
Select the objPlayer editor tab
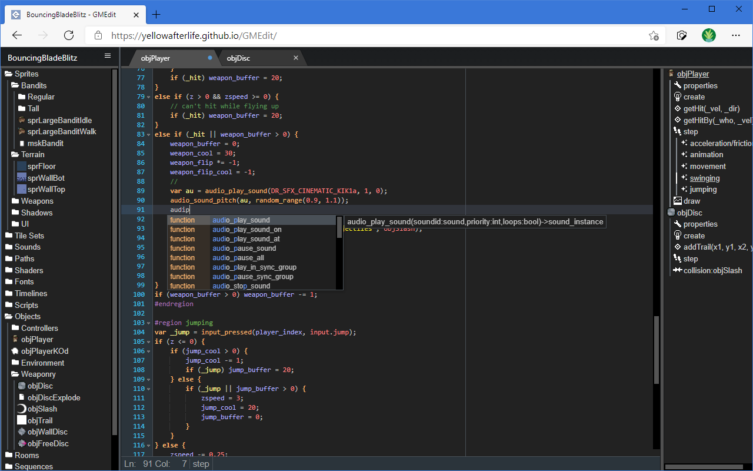pyautogui.click(x=156, y=58)
